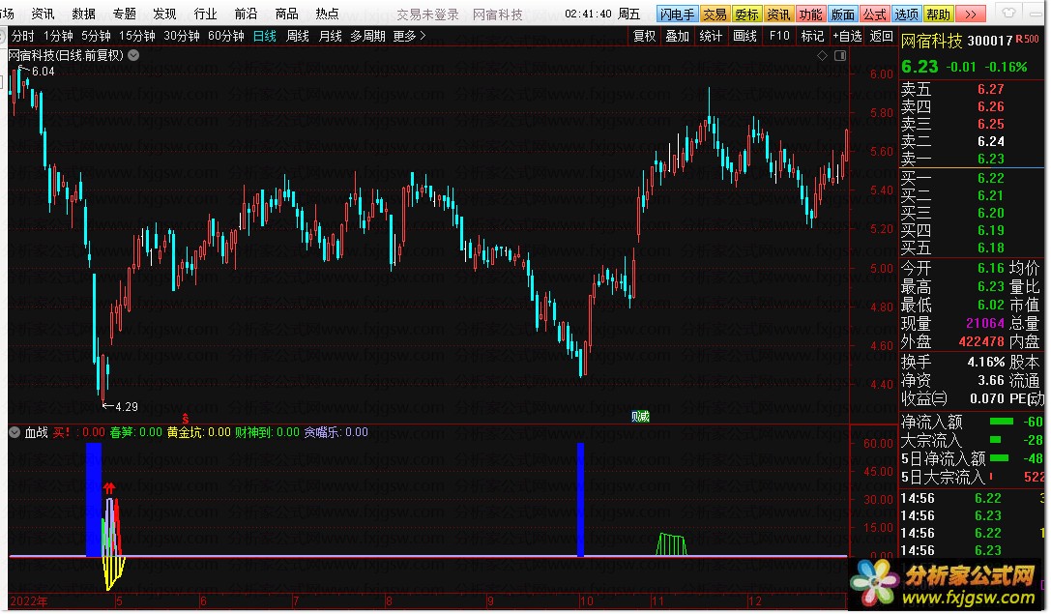1051x614 pixels.
Task: Click the 2022年 label on time axis
Action: click(29, 601)
